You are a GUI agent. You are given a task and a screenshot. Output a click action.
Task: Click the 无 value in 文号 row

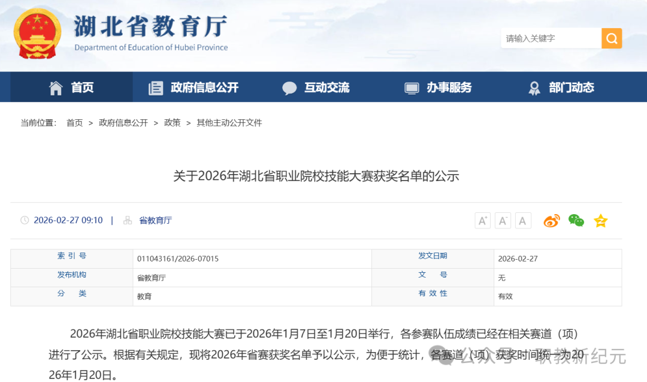(502, 278)
